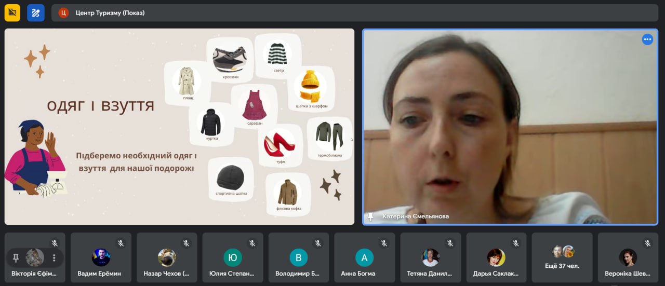Click muted mic icon on Анна Богма tile

(x=384, y=243)
